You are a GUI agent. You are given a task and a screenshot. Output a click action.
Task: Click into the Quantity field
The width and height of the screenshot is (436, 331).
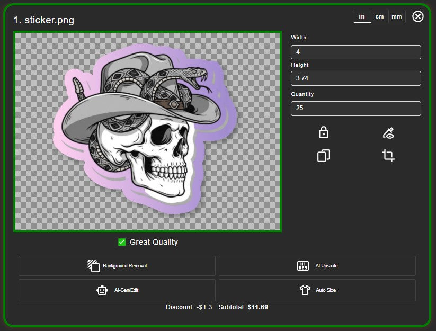click(x=355, y=108)
